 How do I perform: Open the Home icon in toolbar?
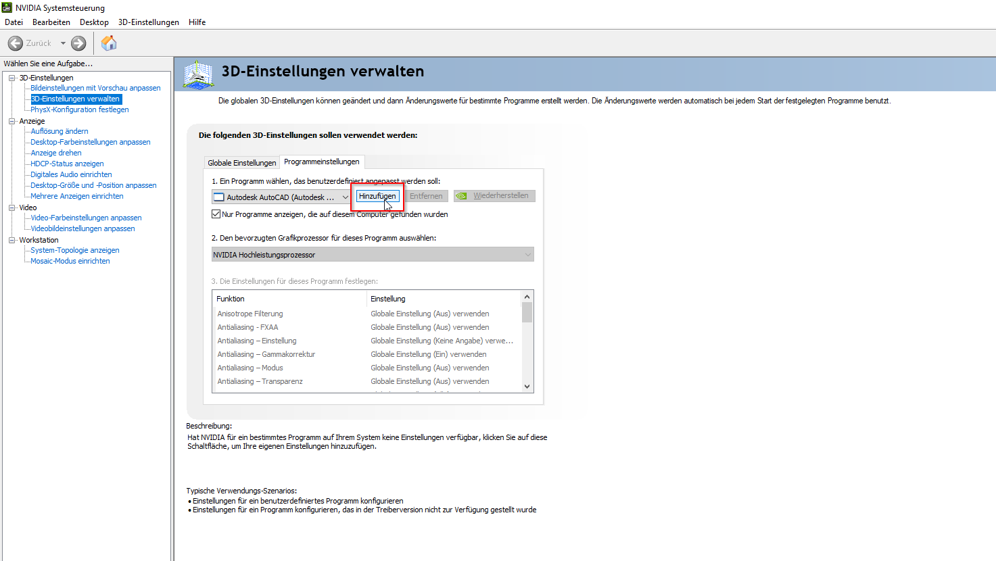109,43
